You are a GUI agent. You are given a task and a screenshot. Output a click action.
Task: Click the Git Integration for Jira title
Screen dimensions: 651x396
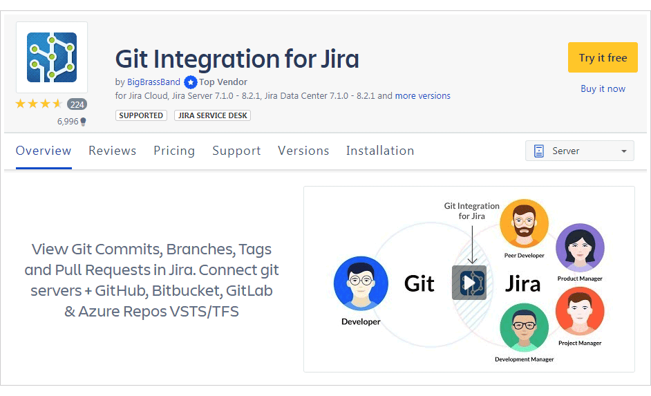[237, 59]
